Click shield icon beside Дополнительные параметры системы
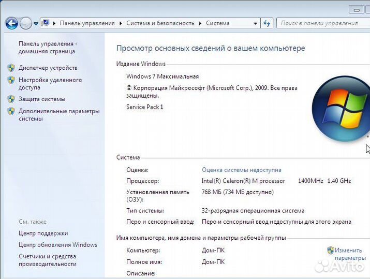This screenshot has width=370, height=279. 11,111
